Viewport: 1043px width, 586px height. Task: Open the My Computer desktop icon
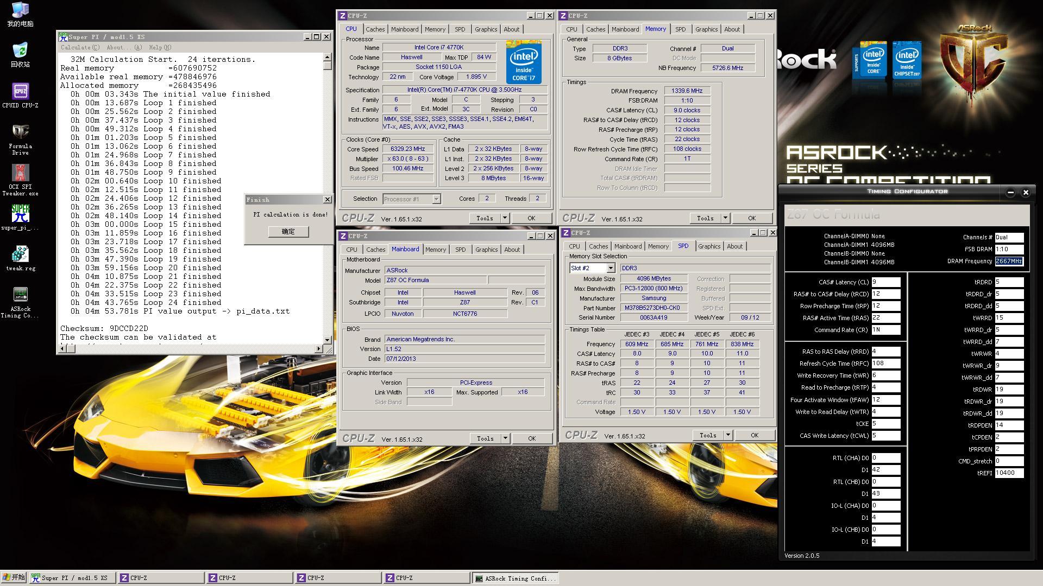click(20, 15)
